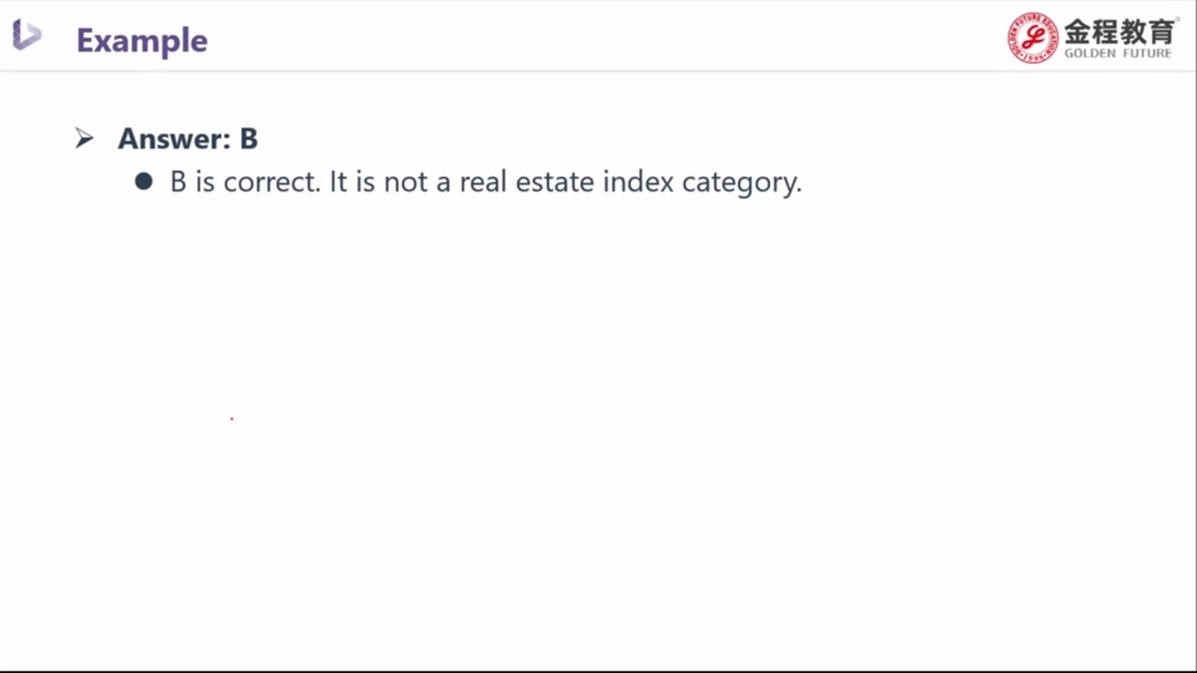Viewport: 1197px width, 673px height.
Task: Click the round bullet before B is correct
Action: pyautogui.click(x=144, y=181)
